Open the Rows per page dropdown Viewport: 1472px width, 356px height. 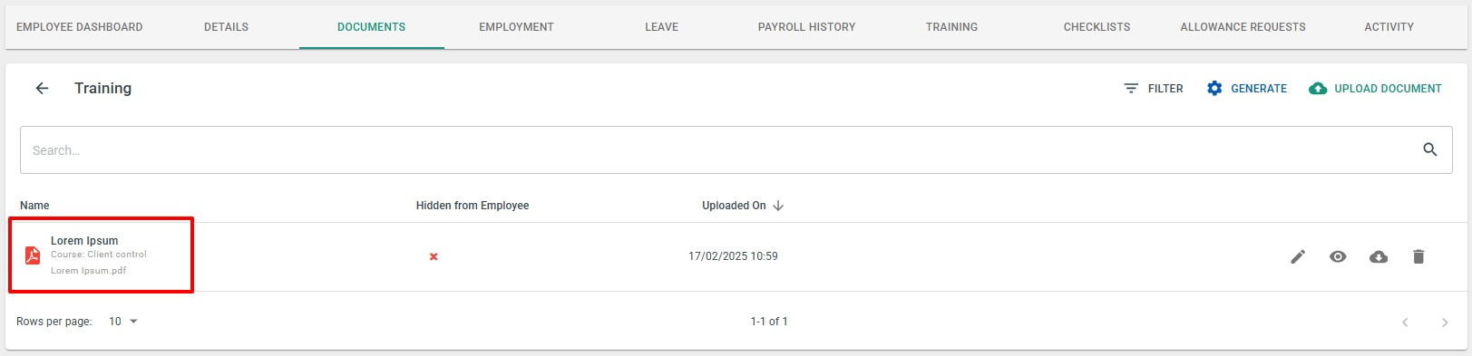point(123,322)
